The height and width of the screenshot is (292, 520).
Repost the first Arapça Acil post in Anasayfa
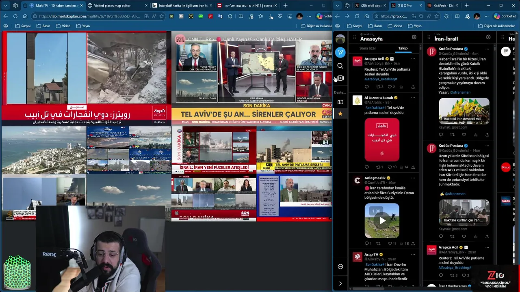379,87
